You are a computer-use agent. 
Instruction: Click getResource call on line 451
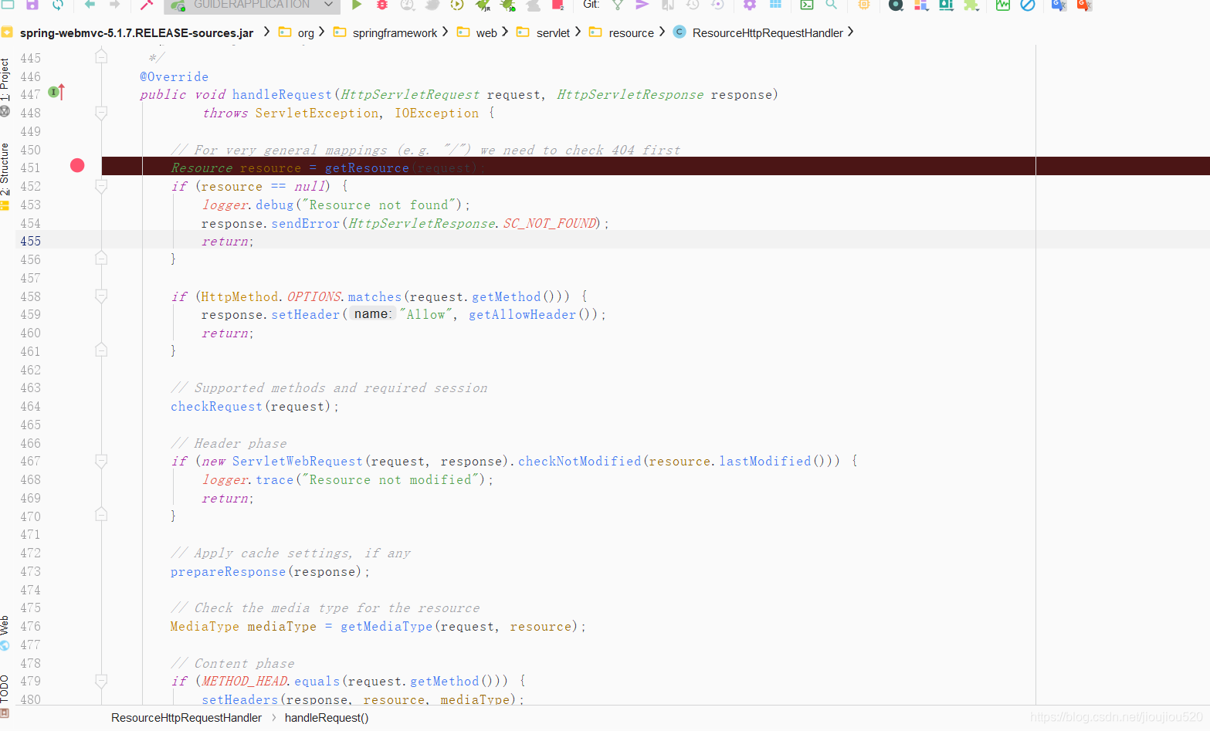[x=367, y=168]
